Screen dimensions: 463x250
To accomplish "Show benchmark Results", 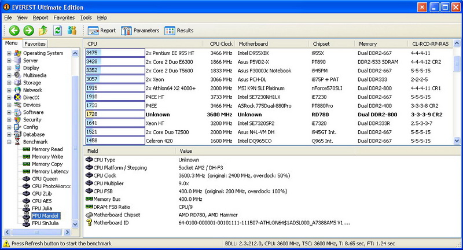I will click(x=179, y=31).
